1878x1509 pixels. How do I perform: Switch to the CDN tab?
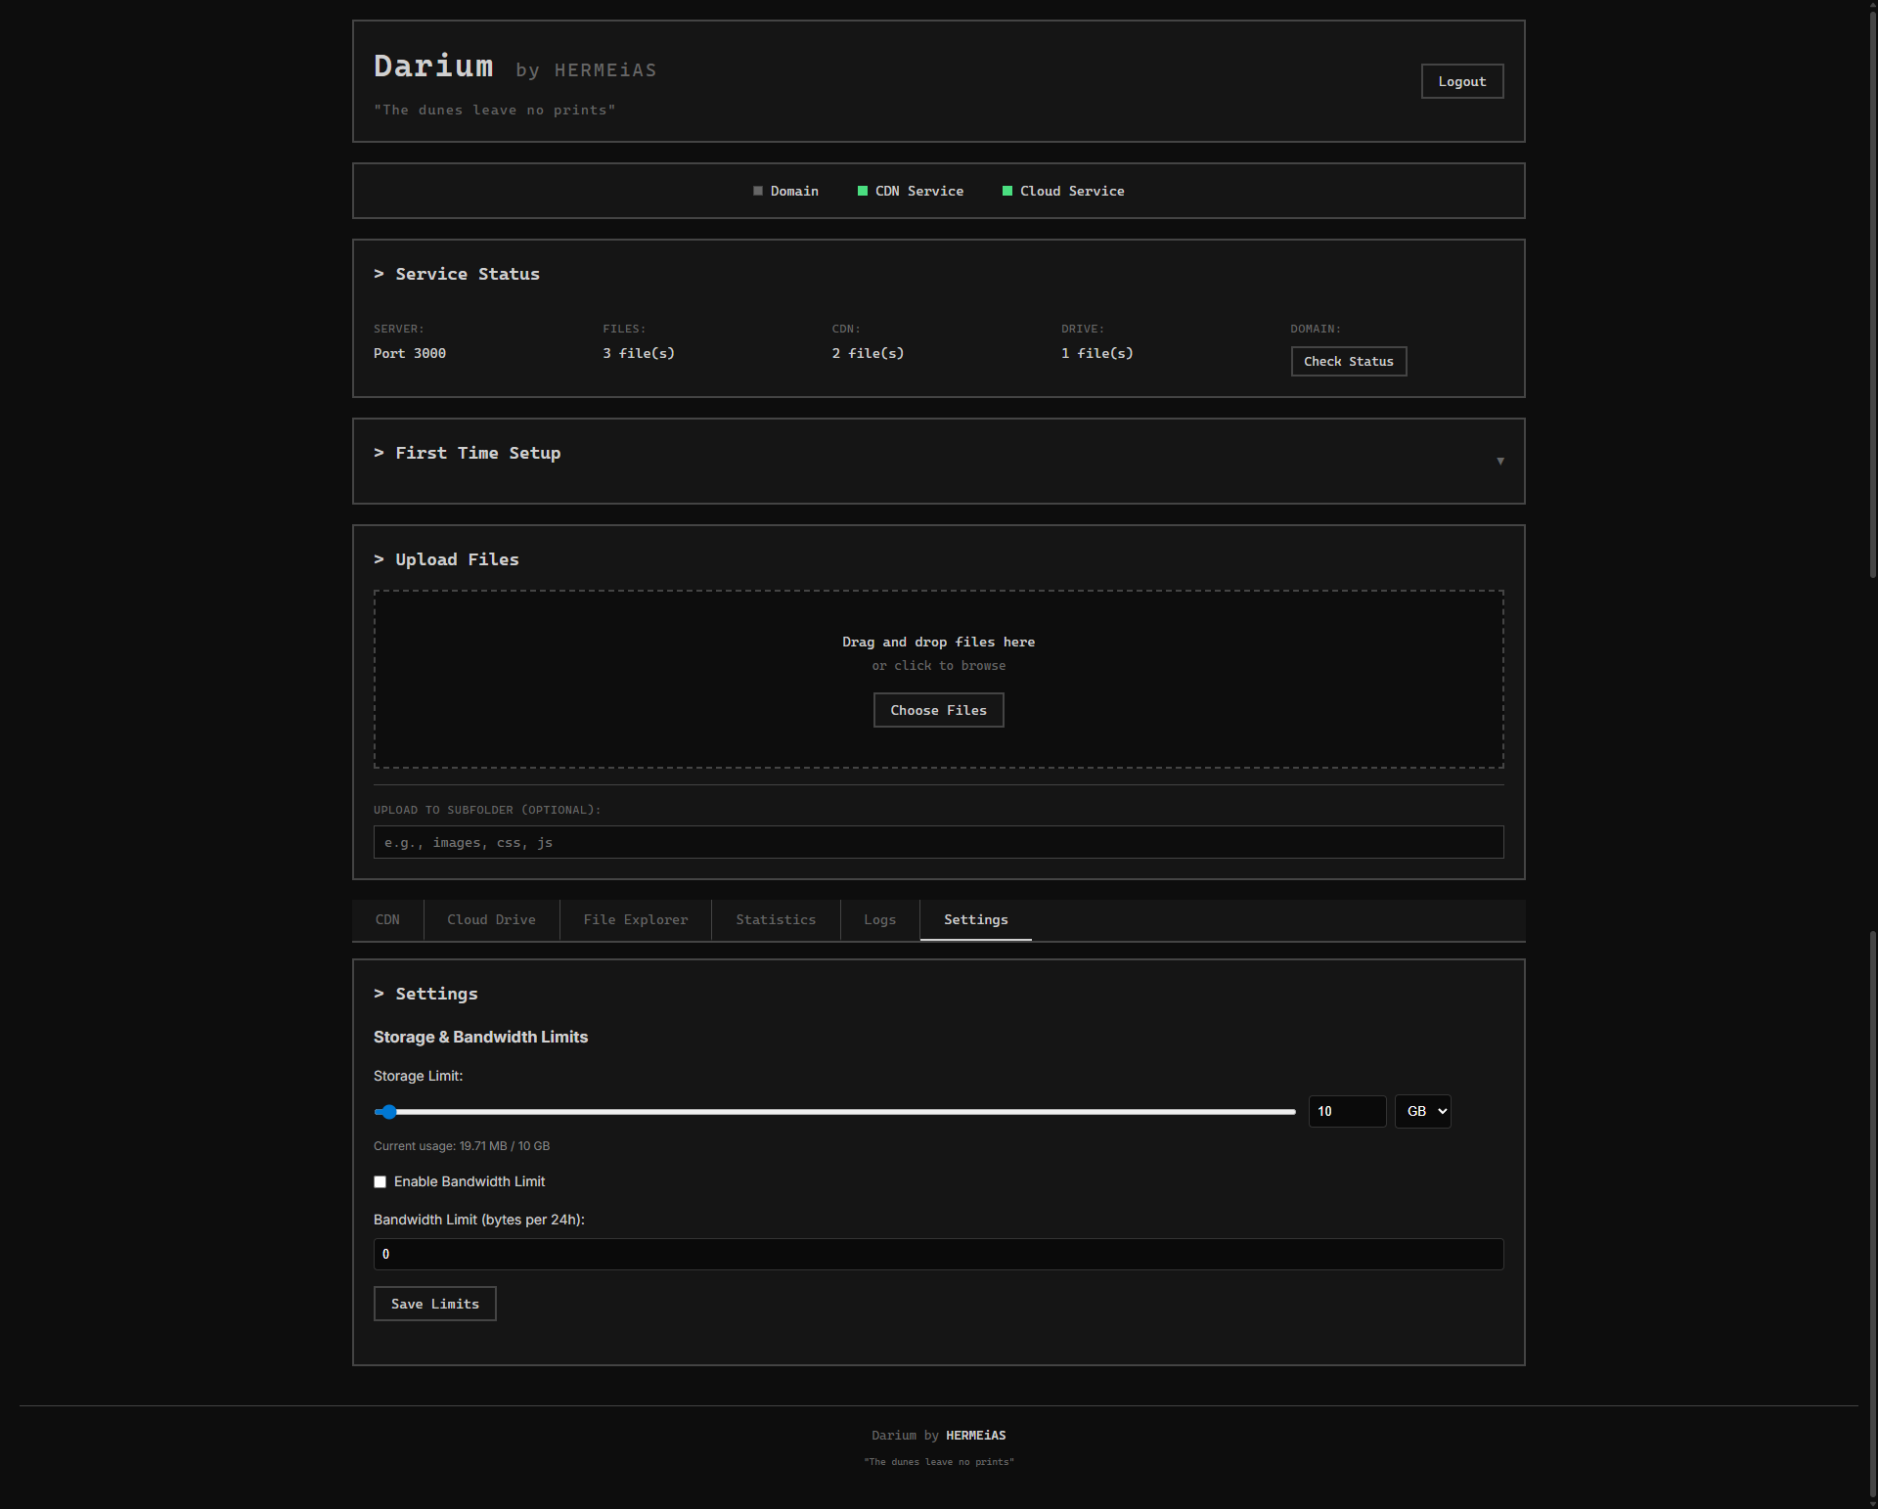point(387,919)
